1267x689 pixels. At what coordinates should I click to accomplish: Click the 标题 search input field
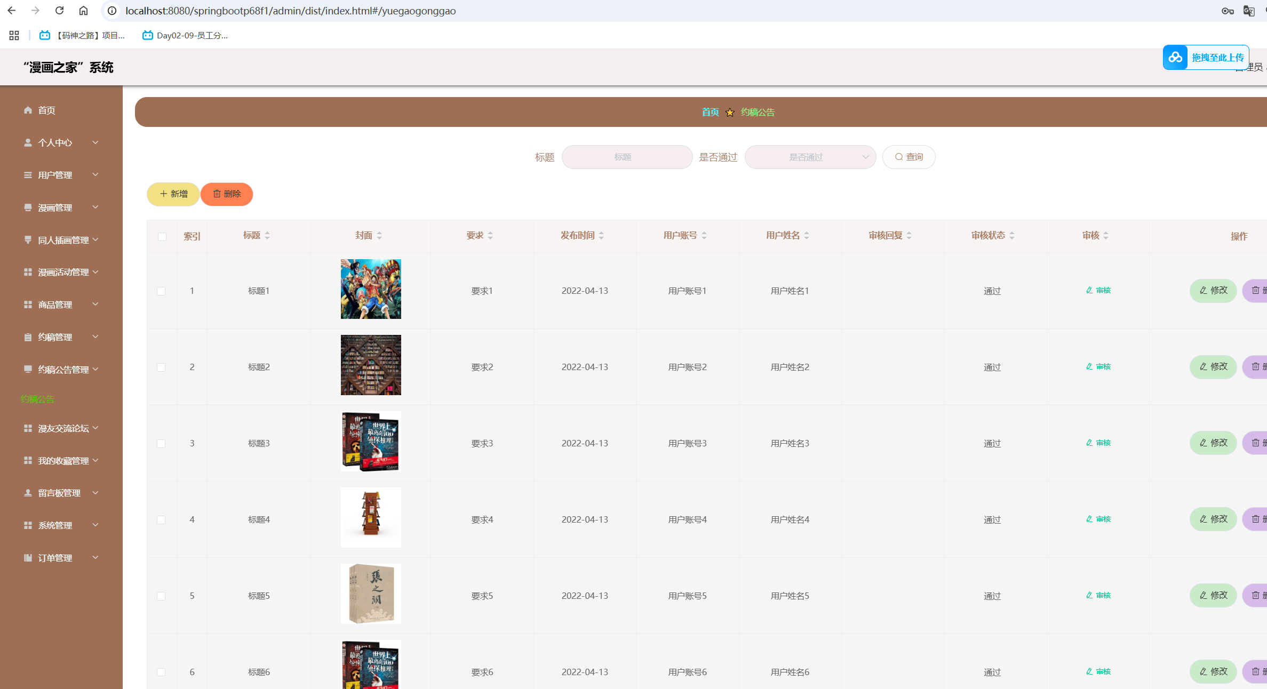(x=627, y=157)
